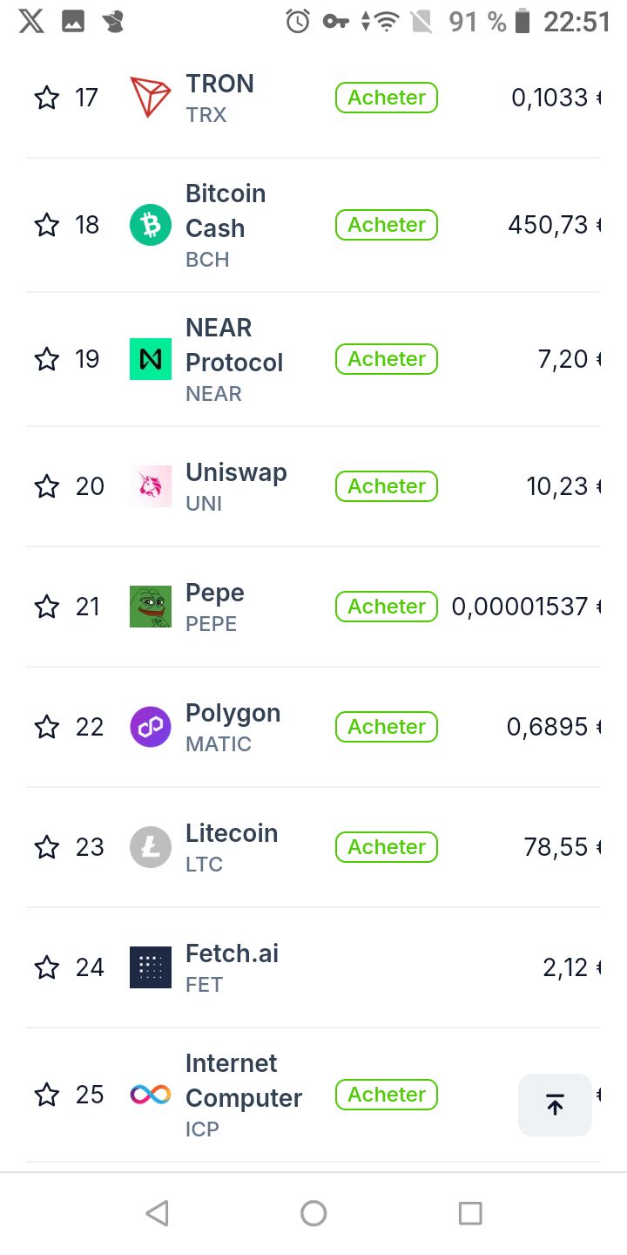Tap the Polygon purple logo
The width and height of the screenshot is (627, 1255).
[151, 727]
